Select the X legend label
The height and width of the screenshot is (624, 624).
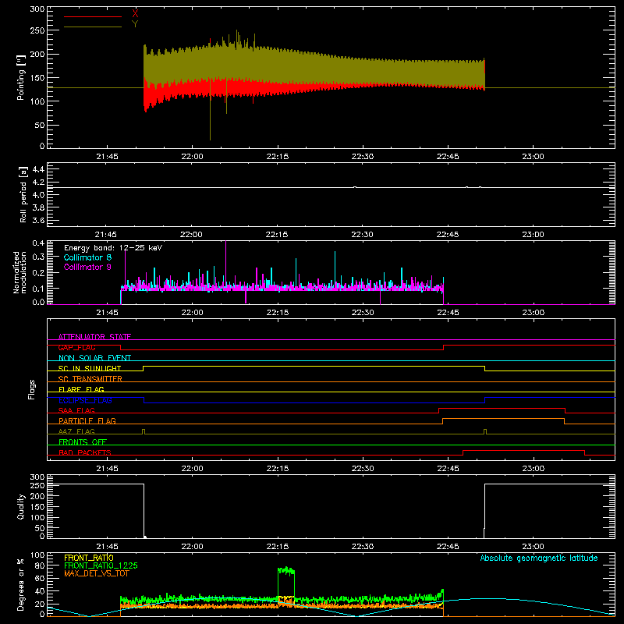click(135, 13)
